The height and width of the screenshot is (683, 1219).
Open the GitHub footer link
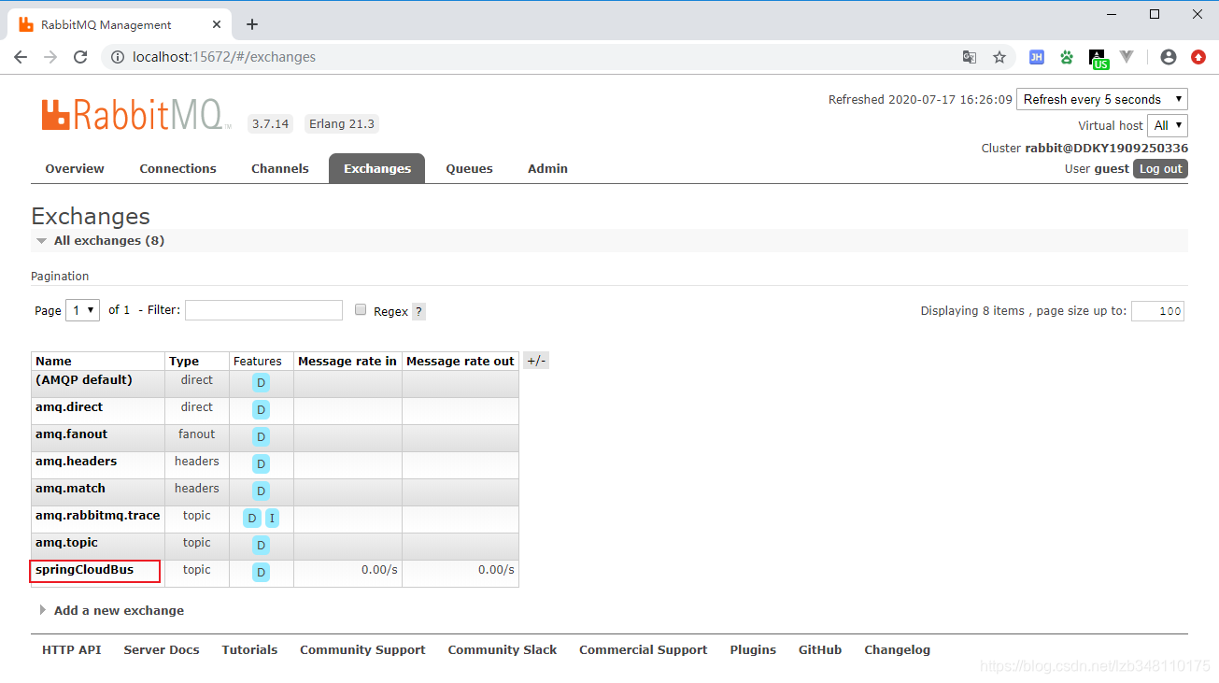(820, 649)
